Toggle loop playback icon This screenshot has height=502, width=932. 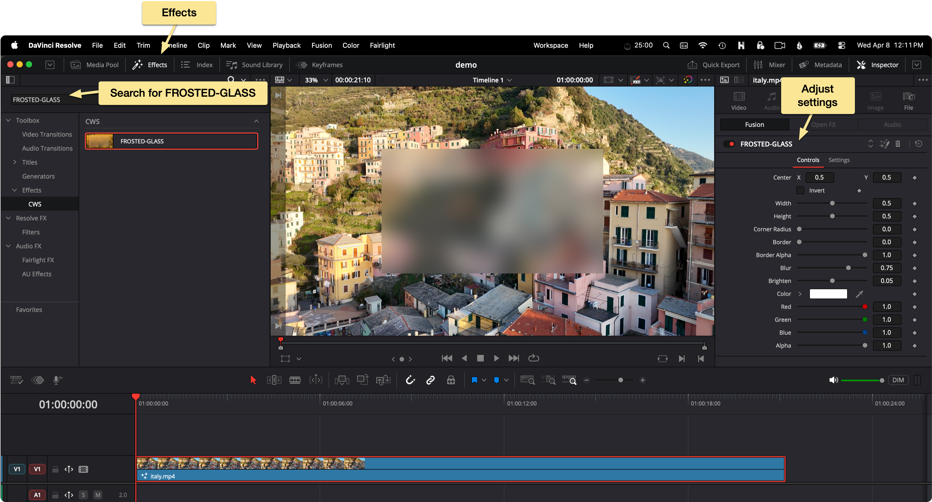(x=534, y=358)
